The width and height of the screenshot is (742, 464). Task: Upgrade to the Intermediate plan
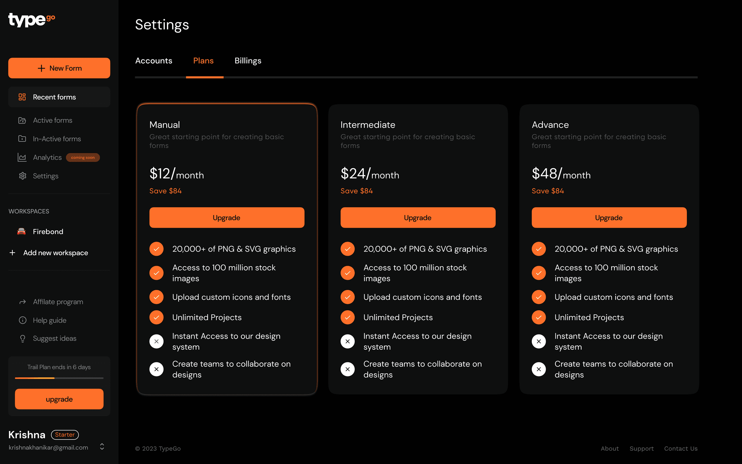coord(418,217)
